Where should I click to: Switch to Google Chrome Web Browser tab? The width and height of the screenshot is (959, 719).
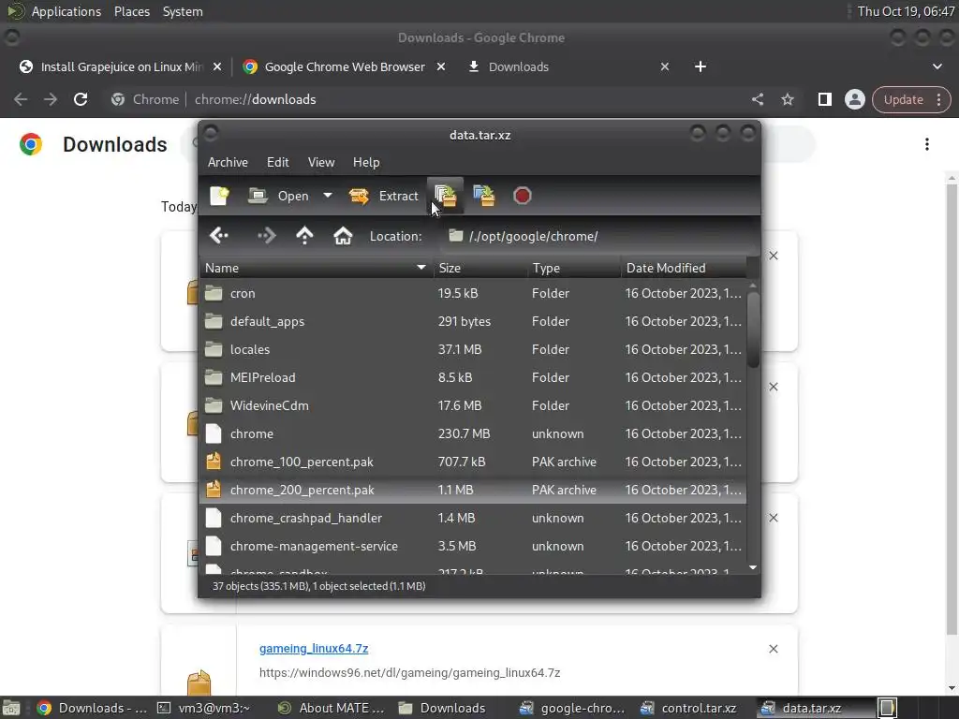click(x=345, y=66)
